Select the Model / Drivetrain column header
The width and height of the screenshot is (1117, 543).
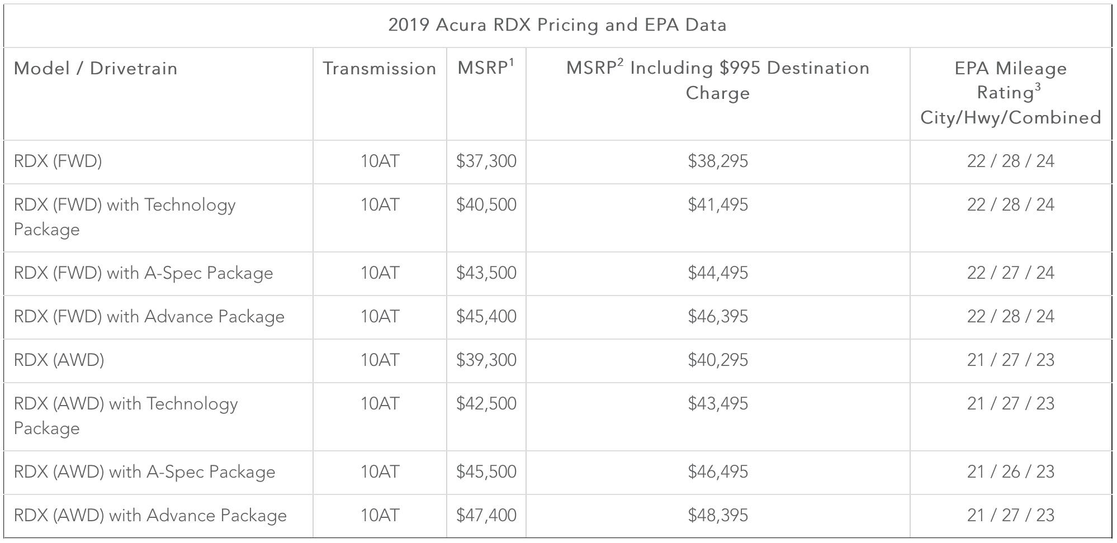click(x=96, y=69)
